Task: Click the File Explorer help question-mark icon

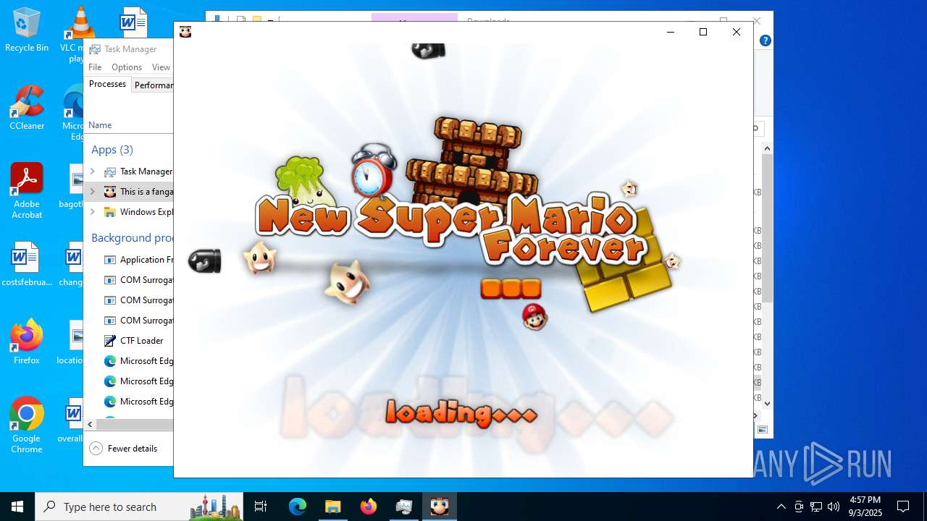Action: pos(765,41)
